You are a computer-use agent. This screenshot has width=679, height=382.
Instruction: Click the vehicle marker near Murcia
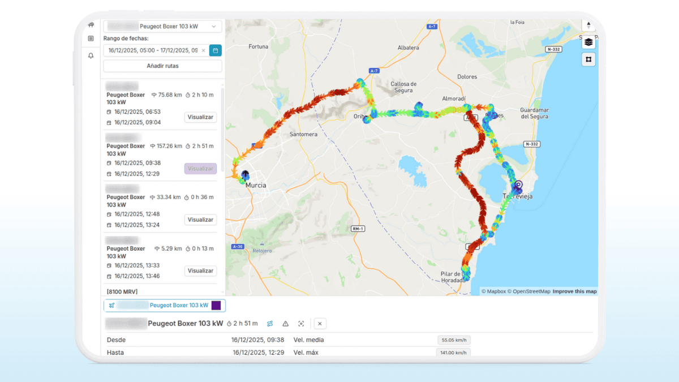pos(245,175)
